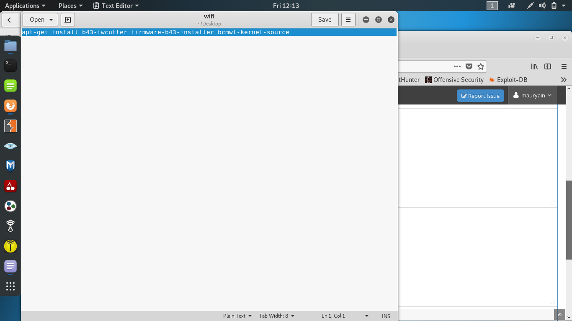
Task: Click the Report Issue button
Action: pyautogui.click(x=480, y=96)
